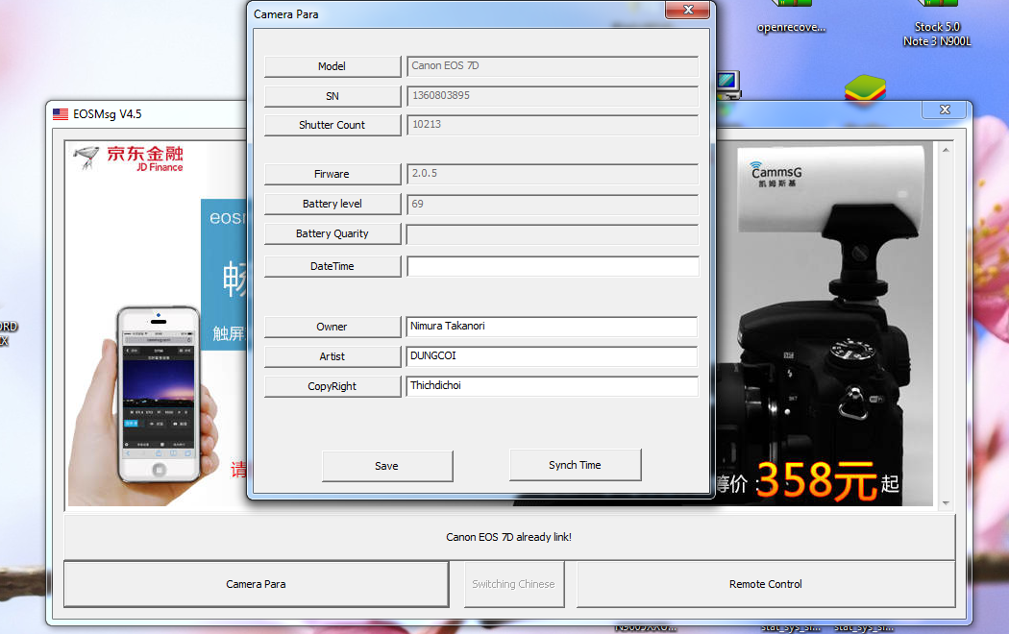Click the Firware version field 2.0.5
This screenshot has width=1009, height=634.
coord(553,174)
